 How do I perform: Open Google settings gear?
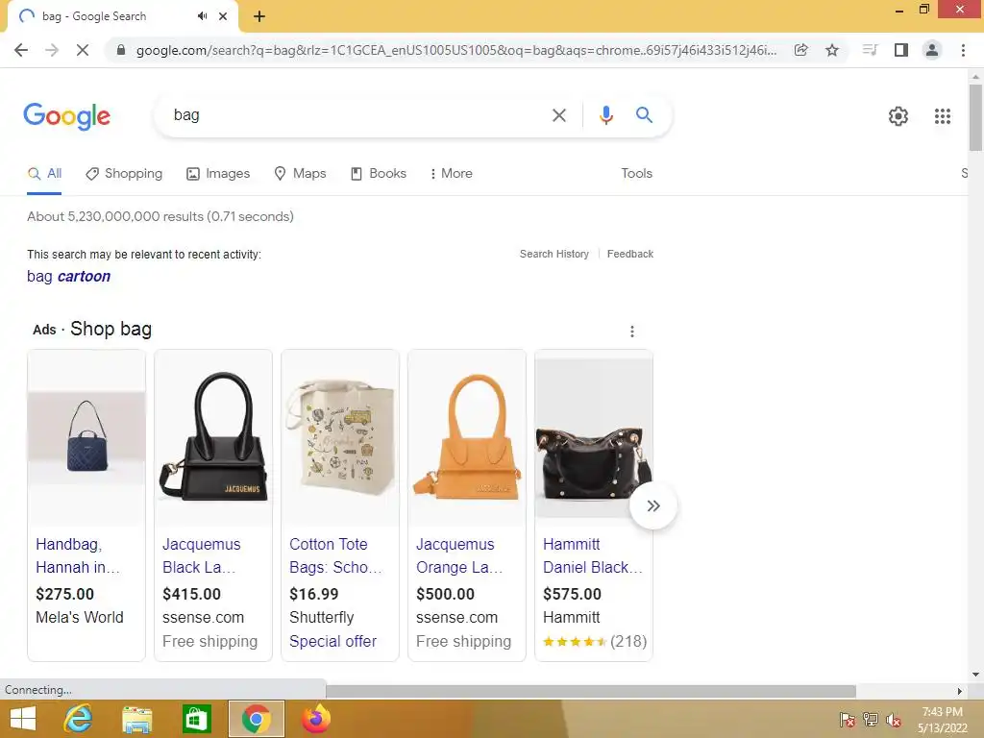coord(898,116)
